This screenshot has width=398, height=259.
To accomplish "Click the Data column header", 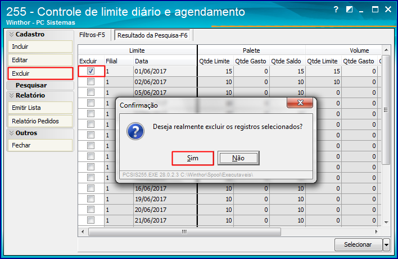I will 165,61.
